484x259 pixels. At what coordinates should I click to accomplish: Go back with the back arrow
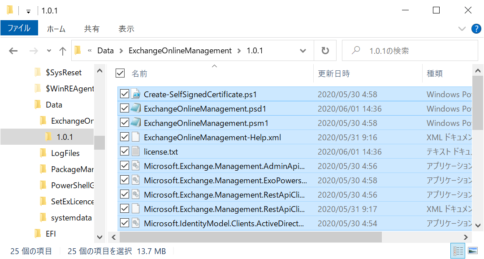pos(13,51)
